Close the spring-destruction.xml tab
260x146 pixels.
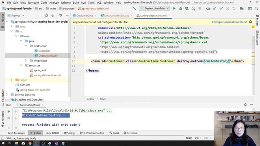(x=169, y=15)
